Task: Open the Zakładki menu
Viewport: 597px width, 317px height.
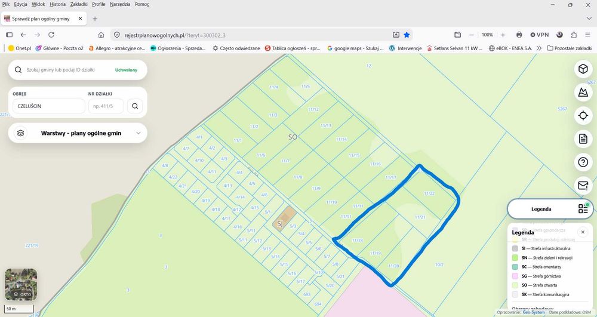Action: (79, 4)
